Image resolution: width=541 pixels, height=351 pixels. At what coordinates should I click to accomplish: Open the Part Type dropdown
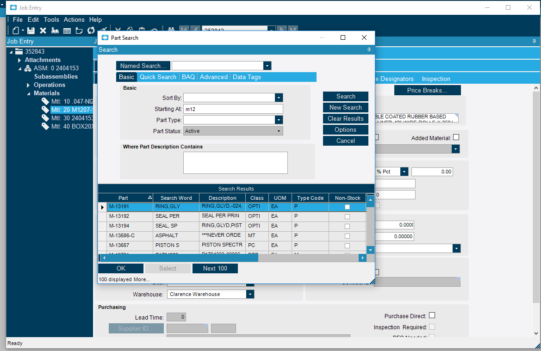point(279,120)
